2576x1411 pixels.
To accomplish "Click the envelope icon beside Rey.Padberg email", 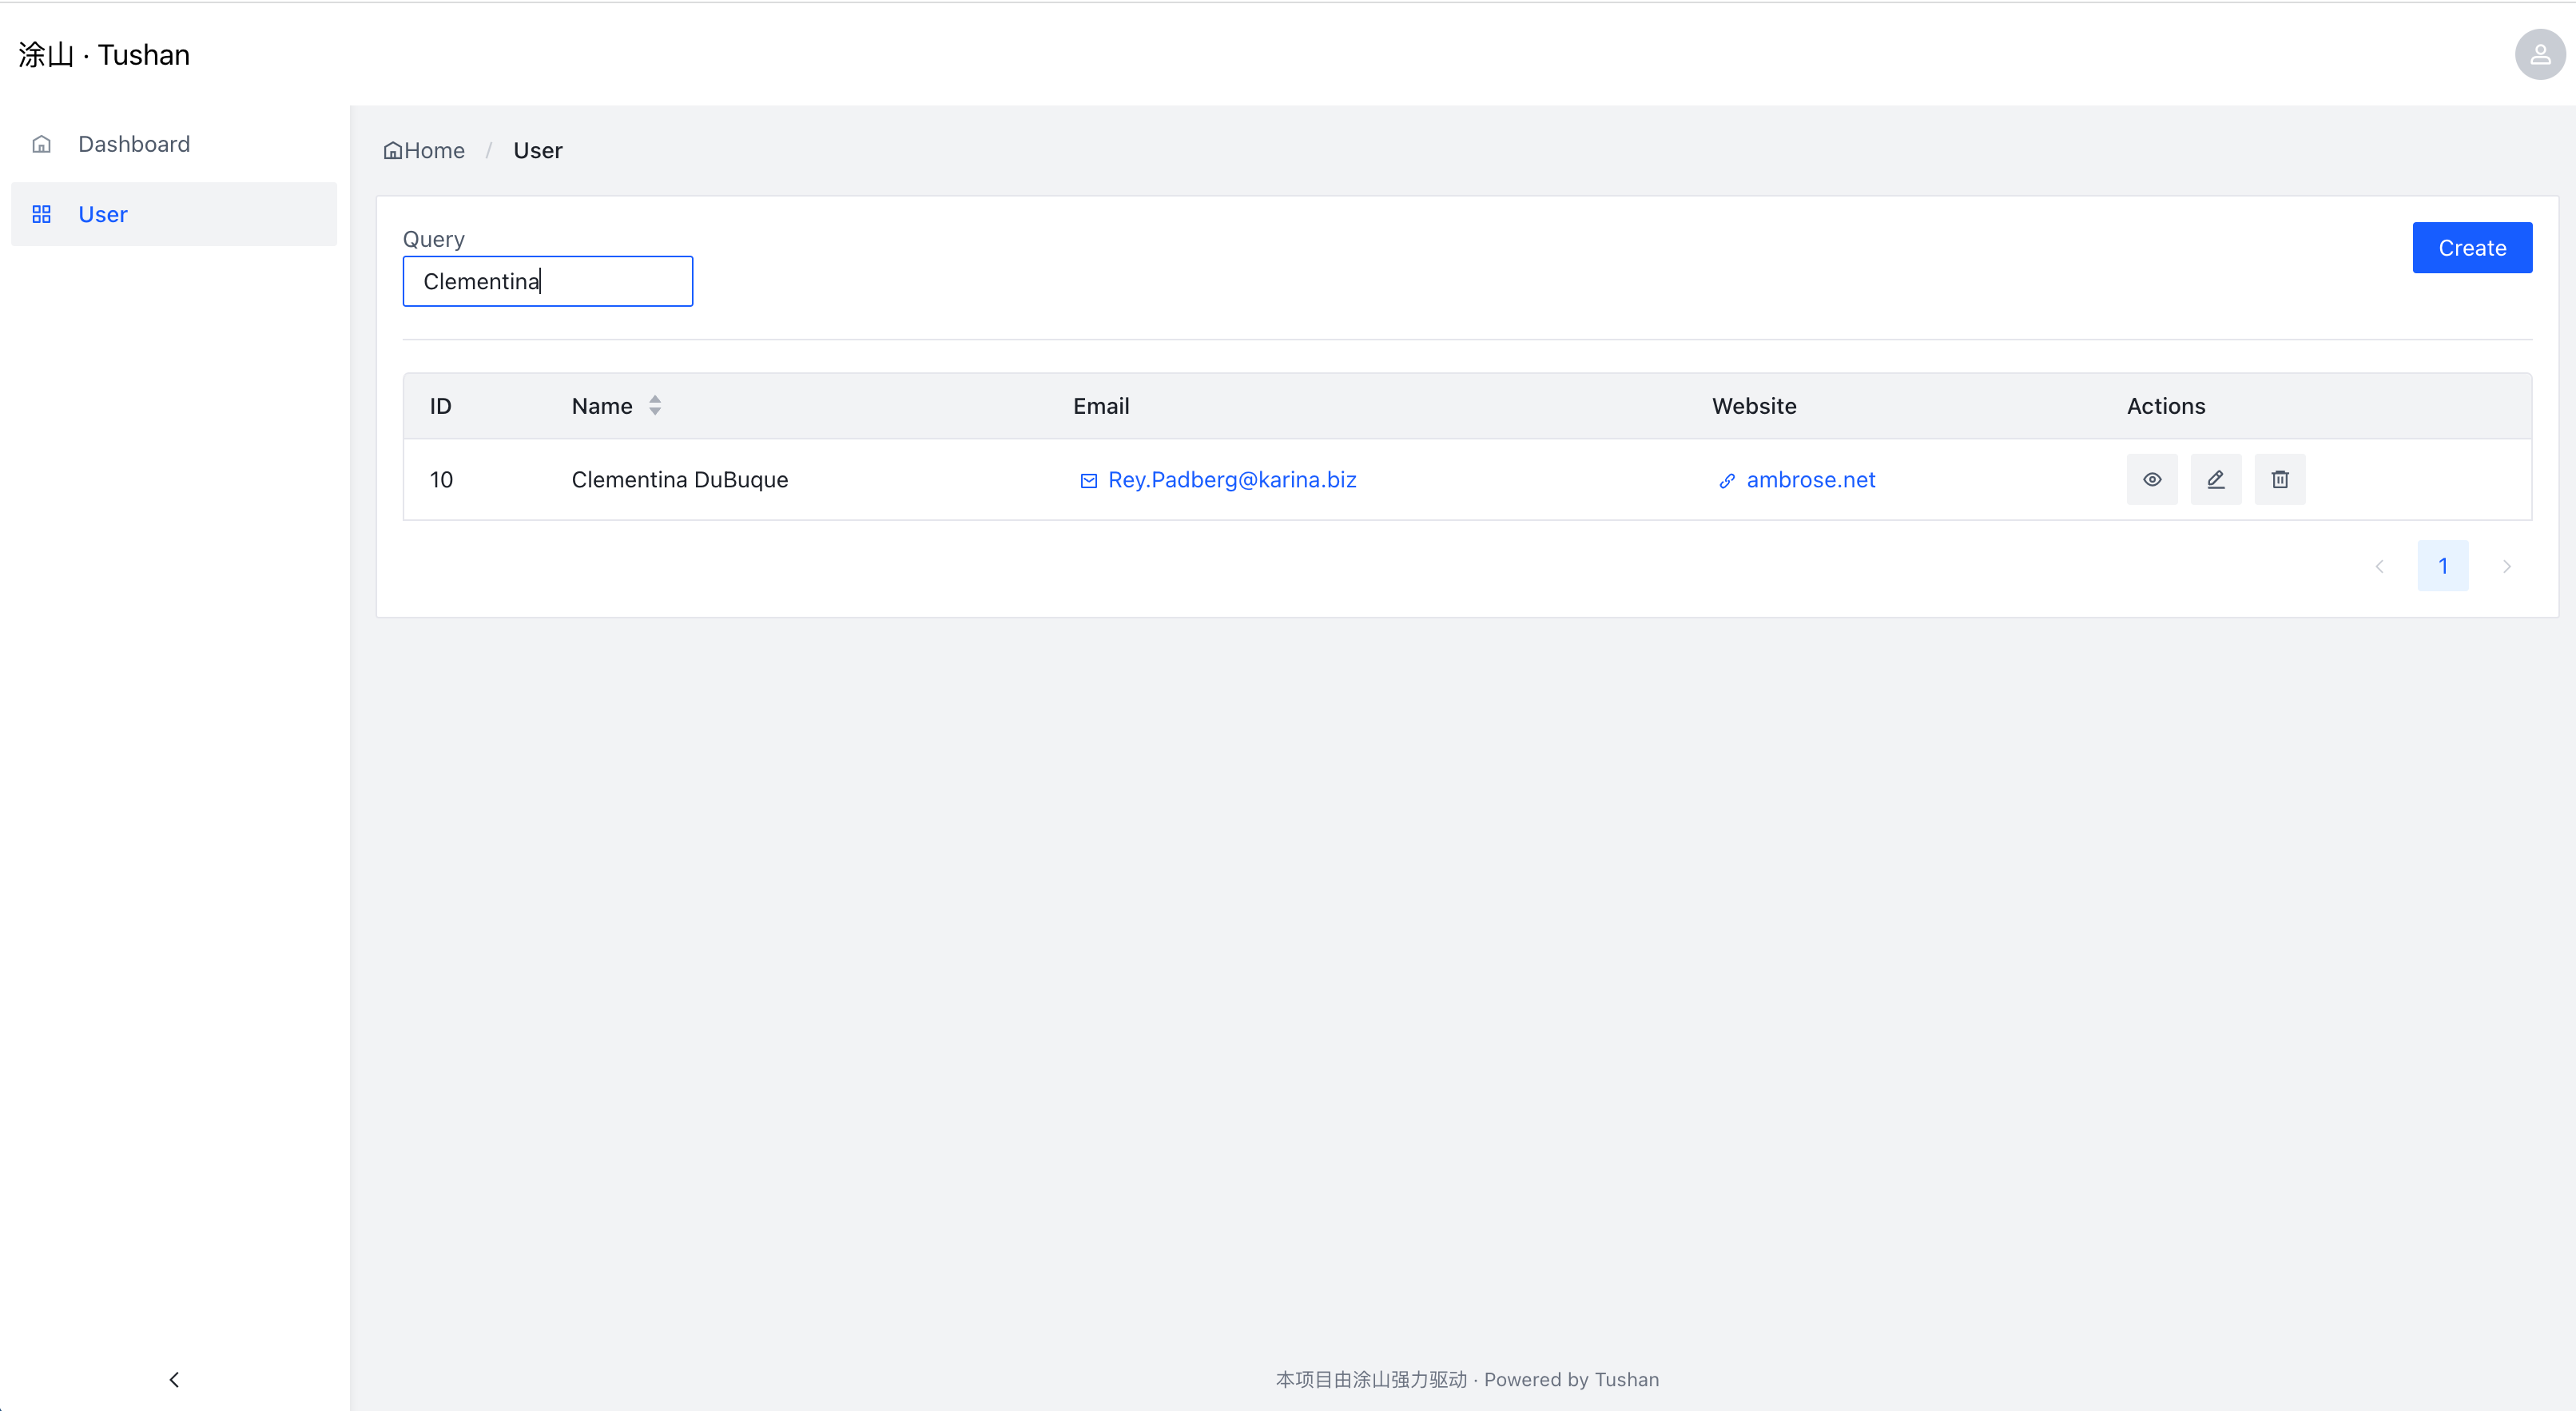I will click(x=1089, y=481).
